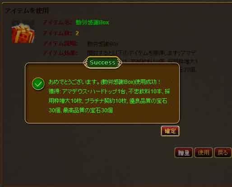Click the アイテム効果 label
This screenshot has height=187, width=232.
coord(60,53)
